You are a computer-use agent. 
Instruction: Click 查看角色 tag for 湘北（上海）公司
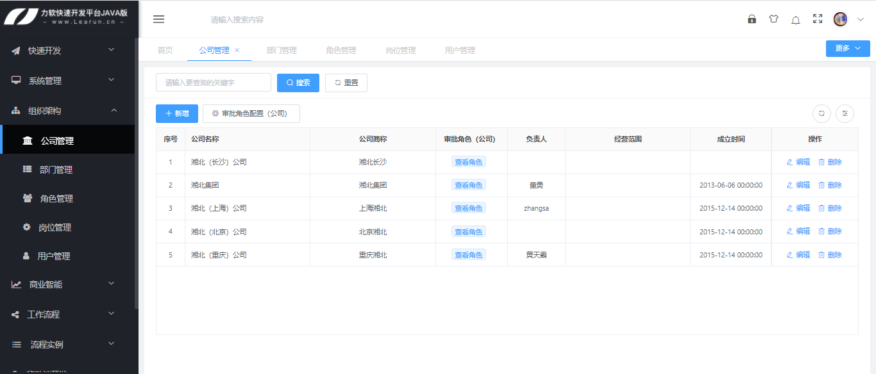468,208
